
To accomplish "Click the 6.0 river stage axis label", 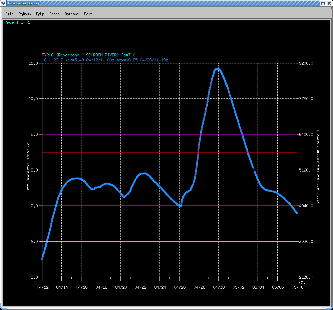I will pos(34,241).
